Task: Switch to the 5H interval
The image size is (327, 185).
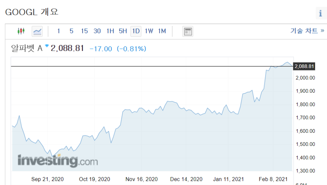Action: 123,31
